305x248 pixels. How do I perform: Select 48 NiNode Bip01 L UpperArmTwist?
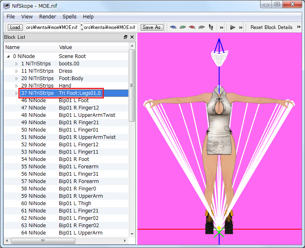66,115
